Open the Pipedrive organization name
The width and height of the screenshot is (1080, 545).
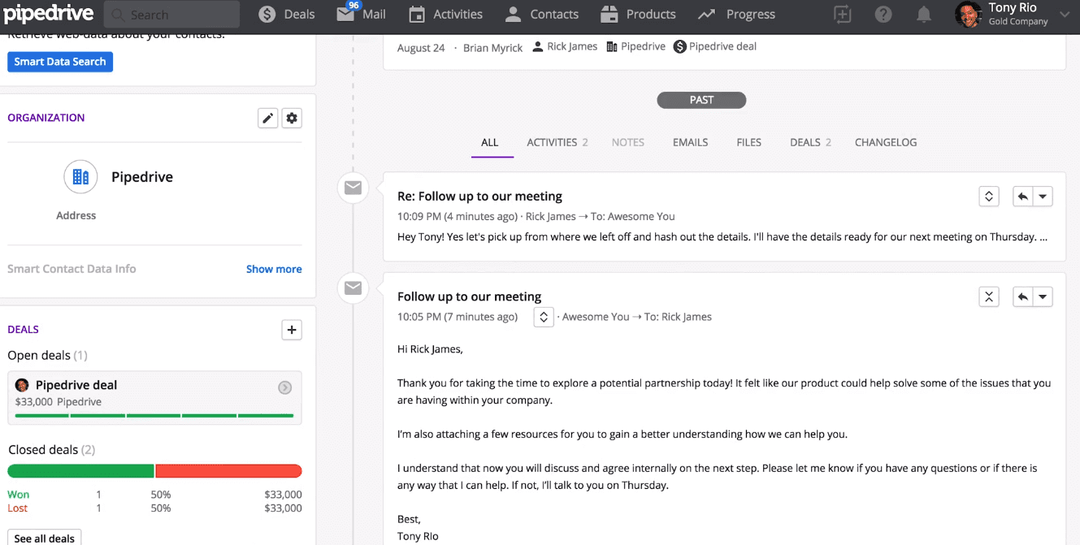(142, 177)
